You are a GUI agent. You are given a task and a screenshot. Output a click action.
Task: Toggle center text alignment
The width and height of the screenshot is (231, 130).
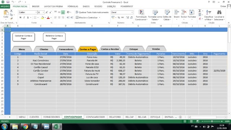tap(59, 18)
